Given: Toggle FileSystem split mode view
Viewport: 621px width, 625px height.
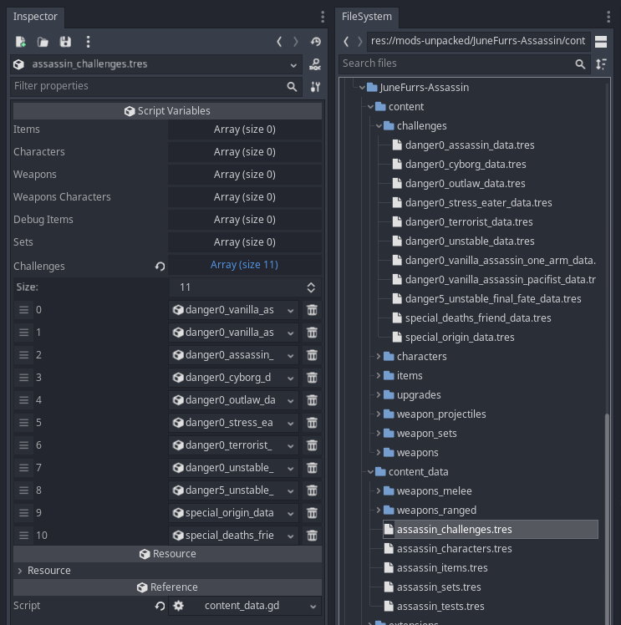Looking at the screenshot, I should click(601, 42).
